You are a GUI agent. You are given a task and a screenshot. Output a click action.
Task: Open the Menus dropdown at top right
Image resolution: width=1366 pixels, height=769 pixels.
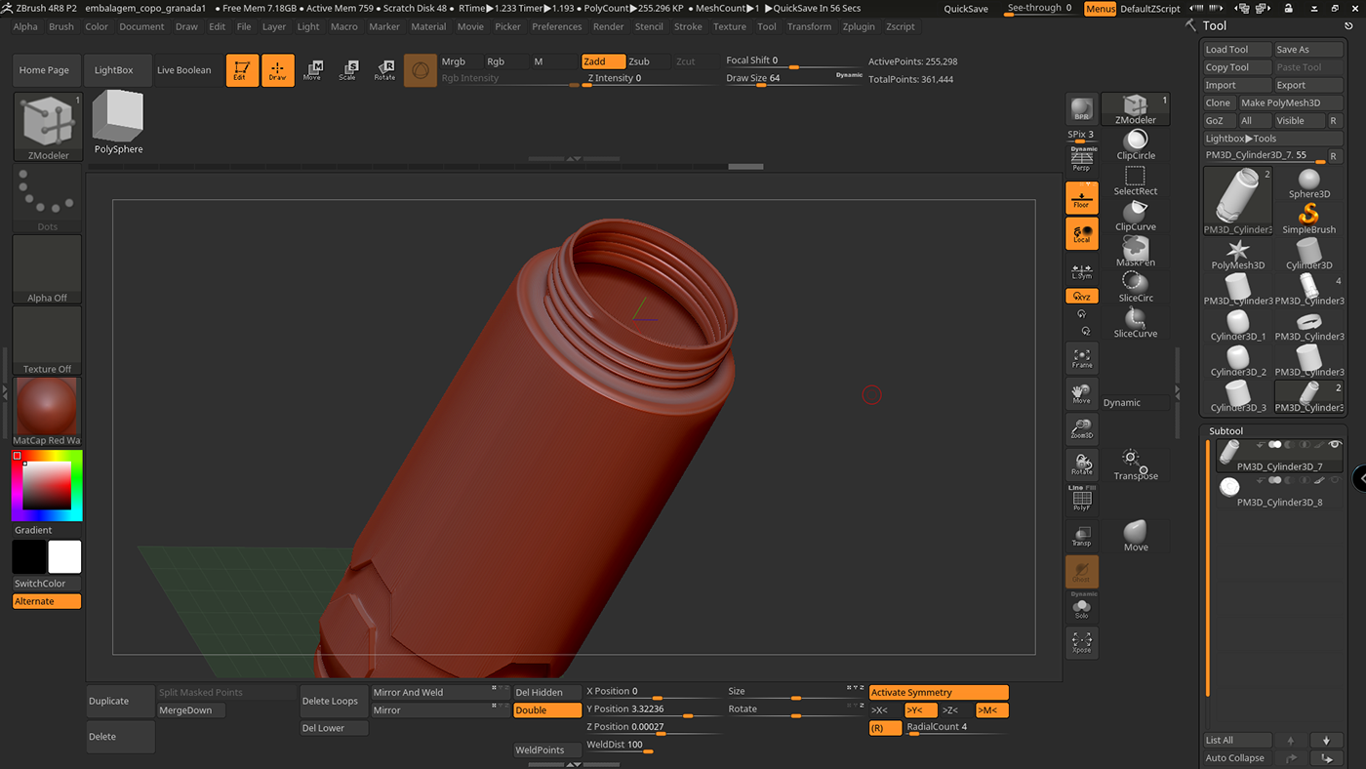pyautogui.click(x=1100, y=8)
